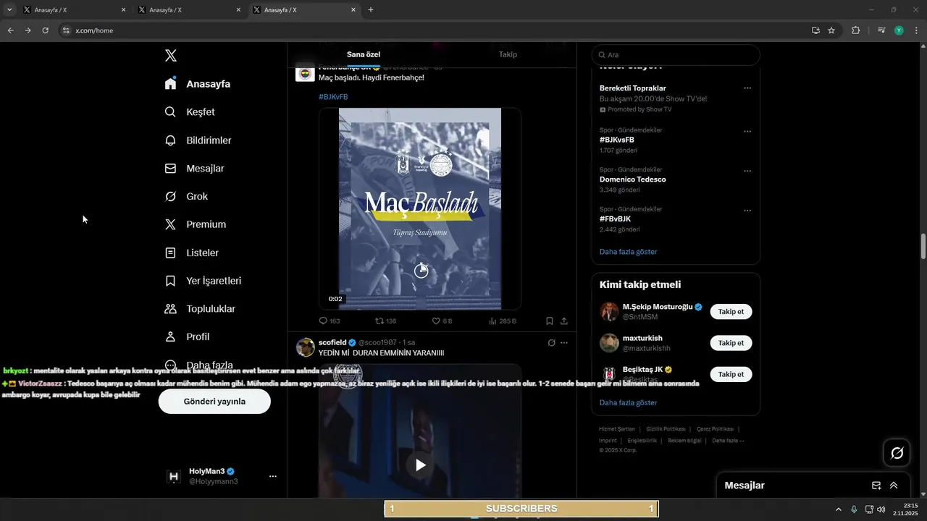This screenshot has width=927, height=521.
Task: Open more options for #BJKvsFB trend
Action: pyautogui.click(x=747, y=132)
